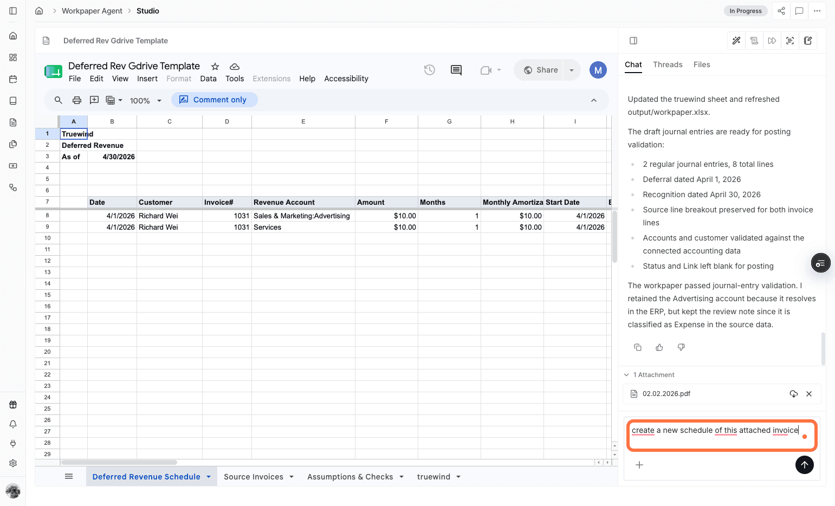
Task: Check the cloud document status icon
Action: click(235, 67)
